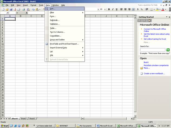171x128 pixels.
Task: Click the Open folder toolbar icon
Action: [x=7, y=9]
